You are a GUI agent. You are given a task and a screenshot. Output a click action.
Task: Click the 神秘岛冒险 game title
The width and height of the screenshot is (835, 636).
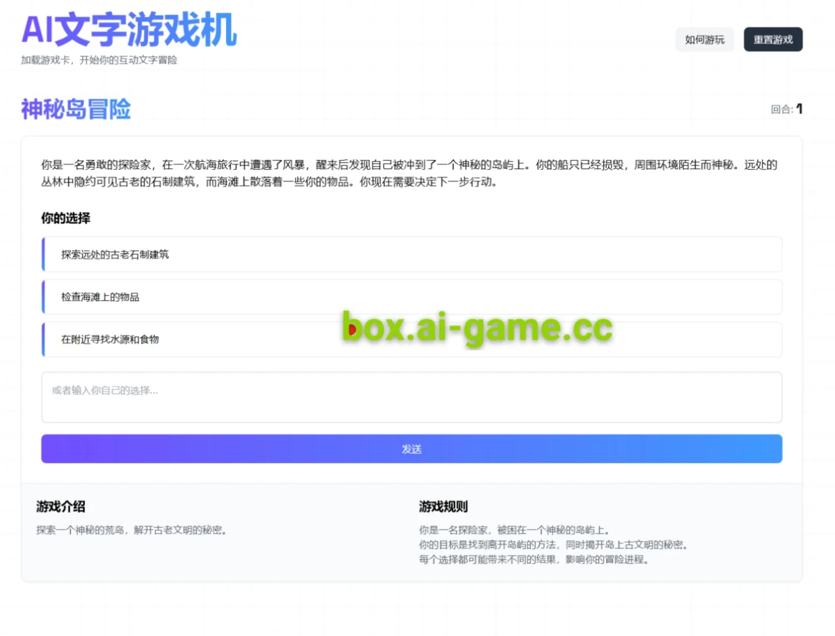click(75, 110)
